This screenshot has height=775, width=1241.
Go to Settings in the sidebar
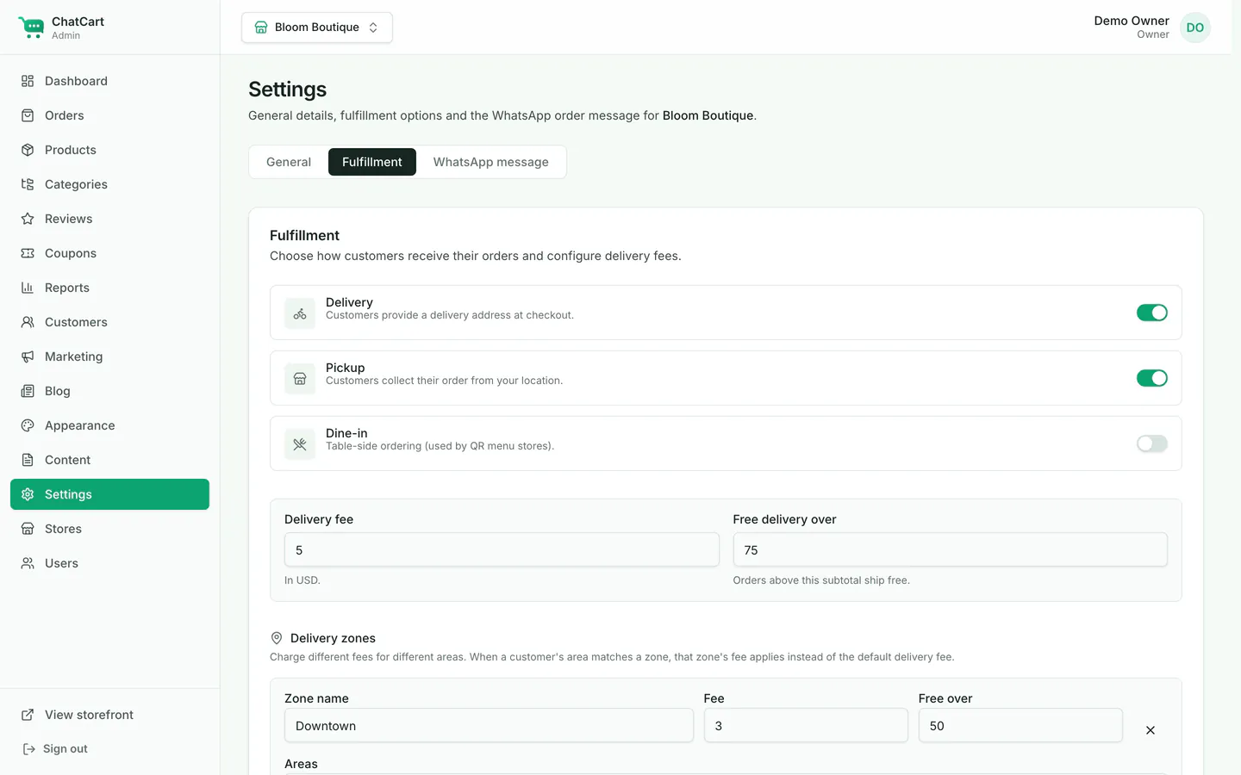(x=109, y=494)
